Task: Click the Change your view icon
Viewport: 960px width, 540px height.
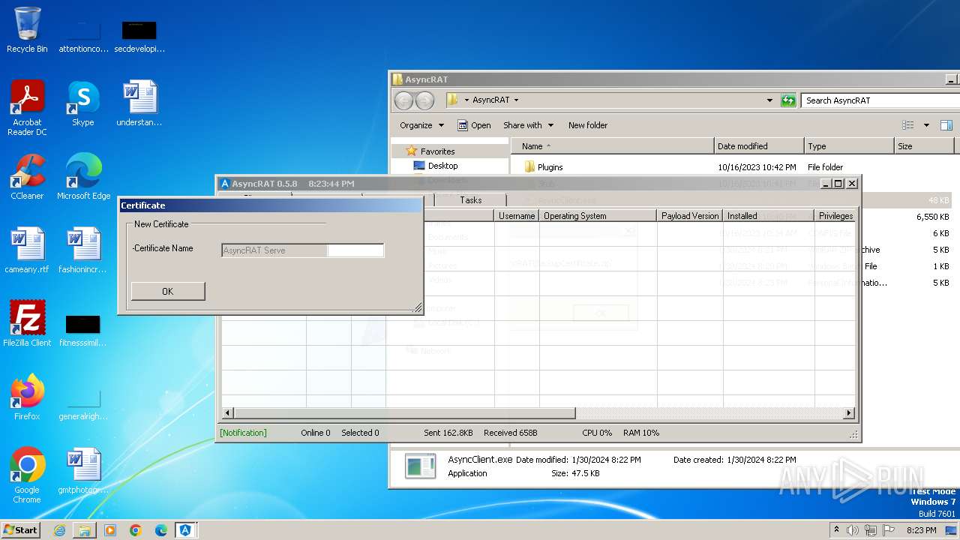Action: (x=908, y=125)
